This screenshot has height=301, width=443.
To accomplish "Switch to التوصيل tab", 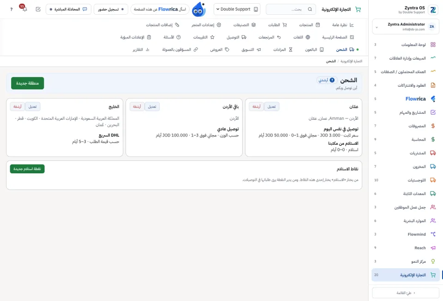I will [x=236, y=37].
